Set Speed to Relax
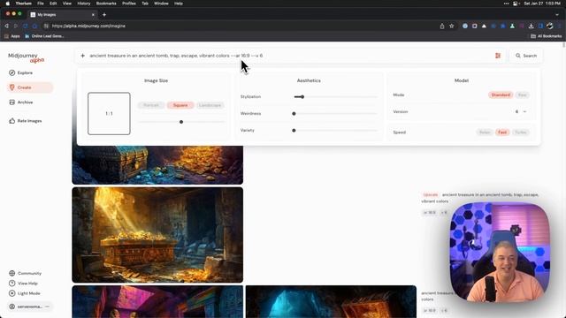The image size is (566, 318). pos(485,132)
